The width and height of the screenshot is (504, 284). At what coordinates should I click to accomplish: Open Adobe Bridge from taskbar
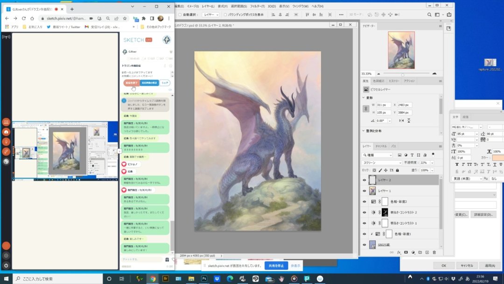[166, 278]
